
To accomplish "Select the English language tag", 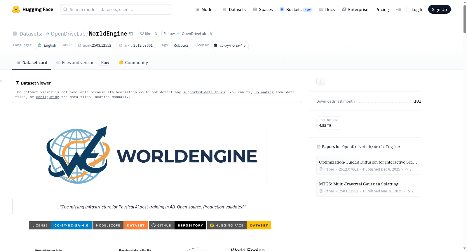I will coord(47,45).
